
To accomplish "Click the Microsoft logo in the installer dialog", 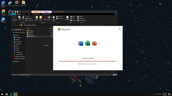I will tap(64, 29).
